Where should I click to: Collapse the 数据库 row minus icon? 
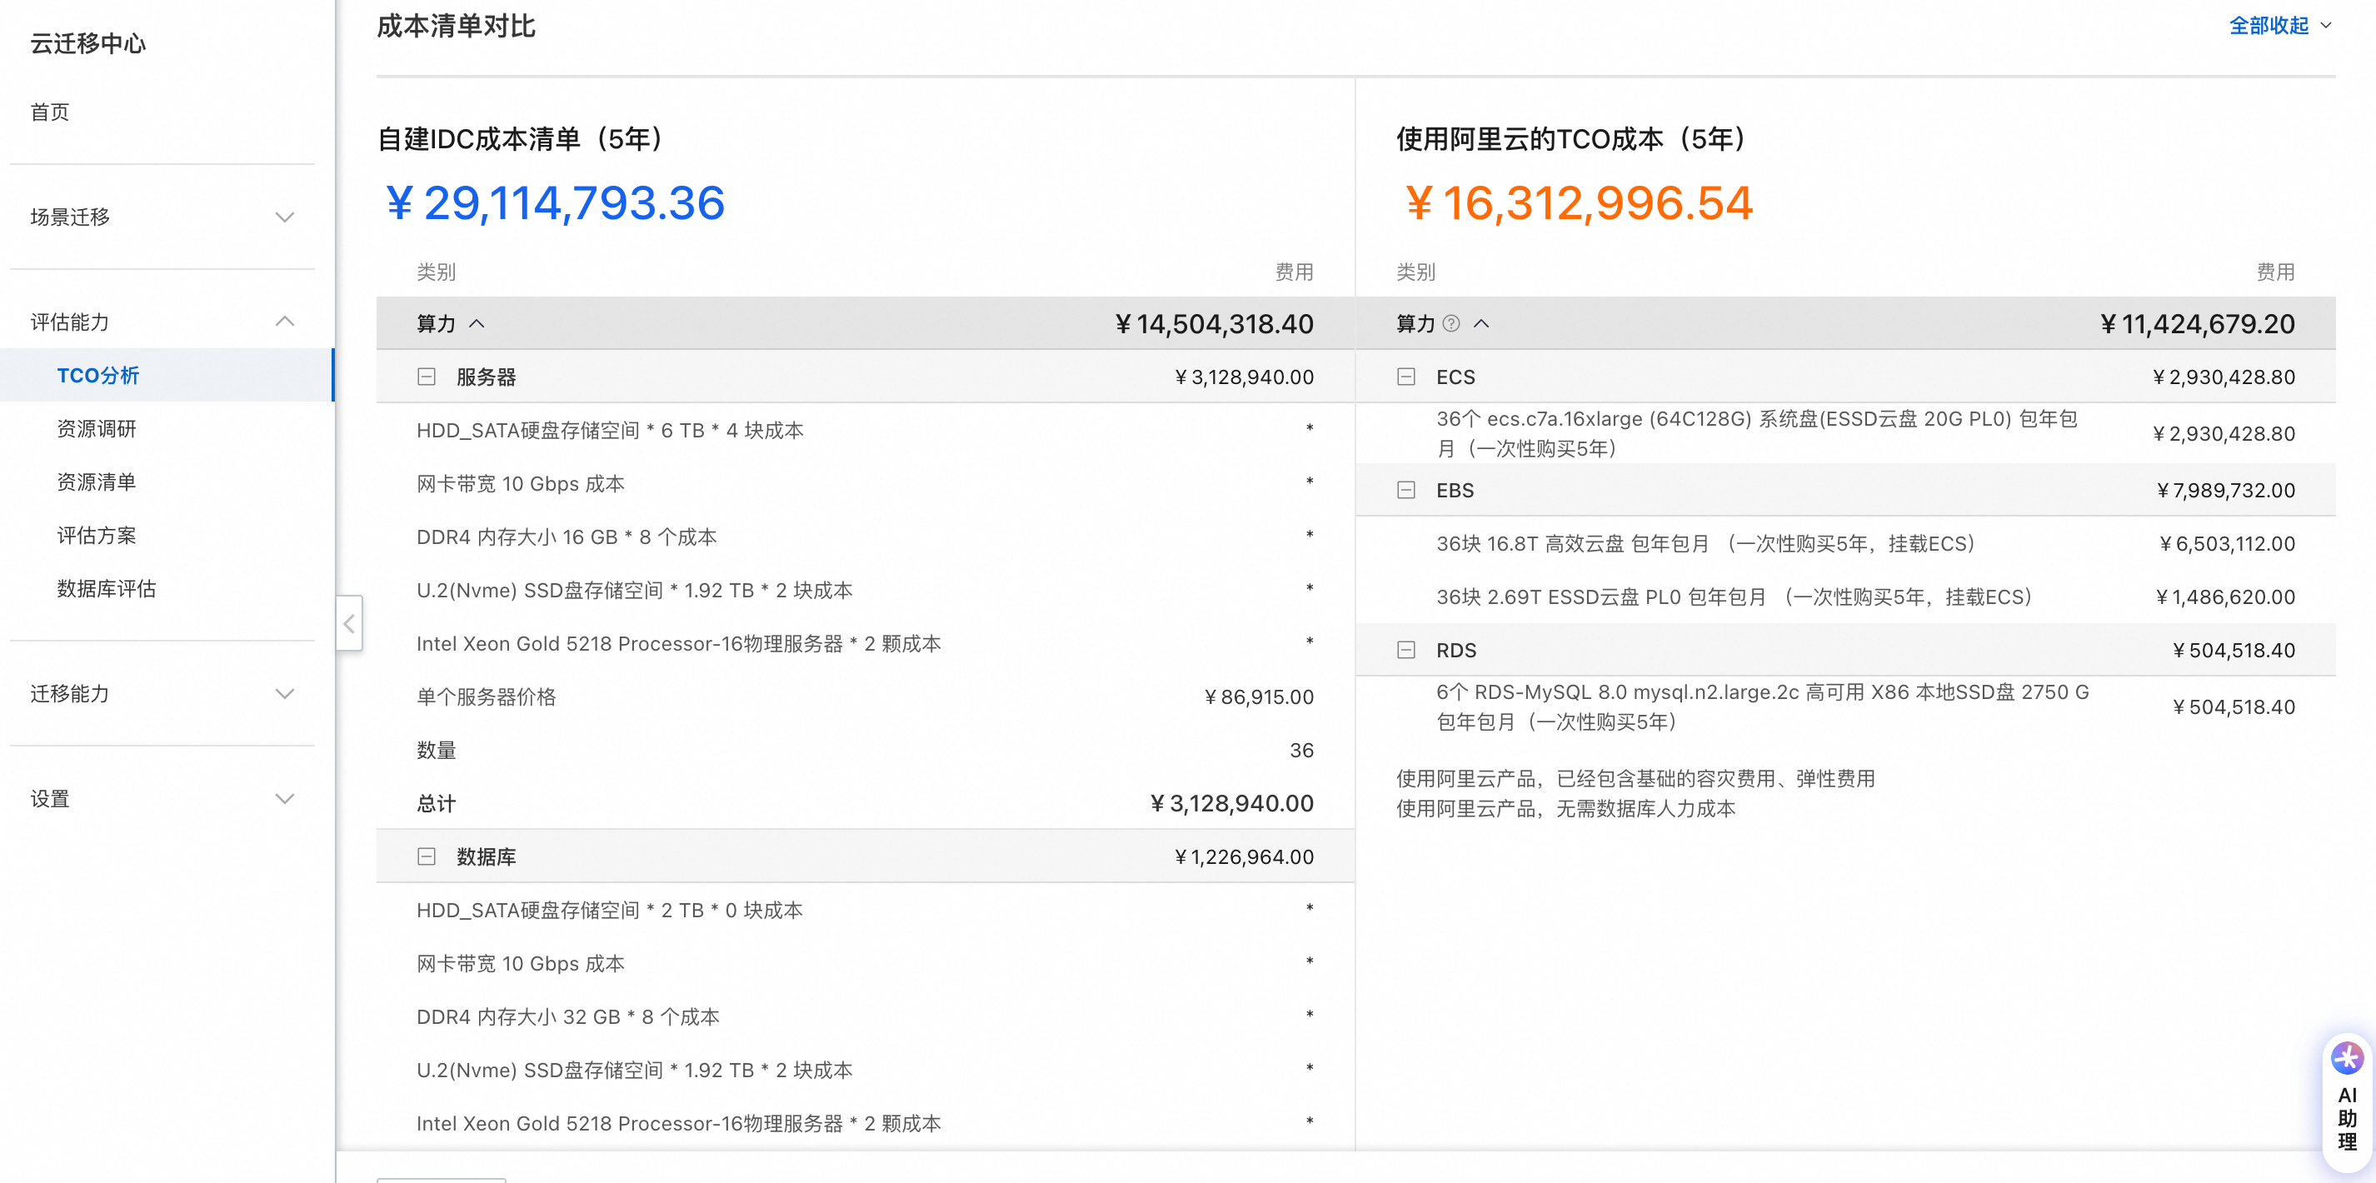(427, 856)
